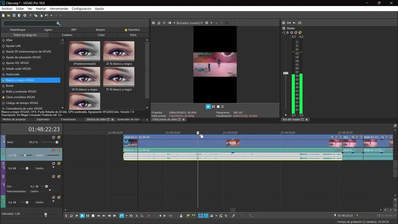Undo the last action
The image size is (398, 224).
click(46, 15)
